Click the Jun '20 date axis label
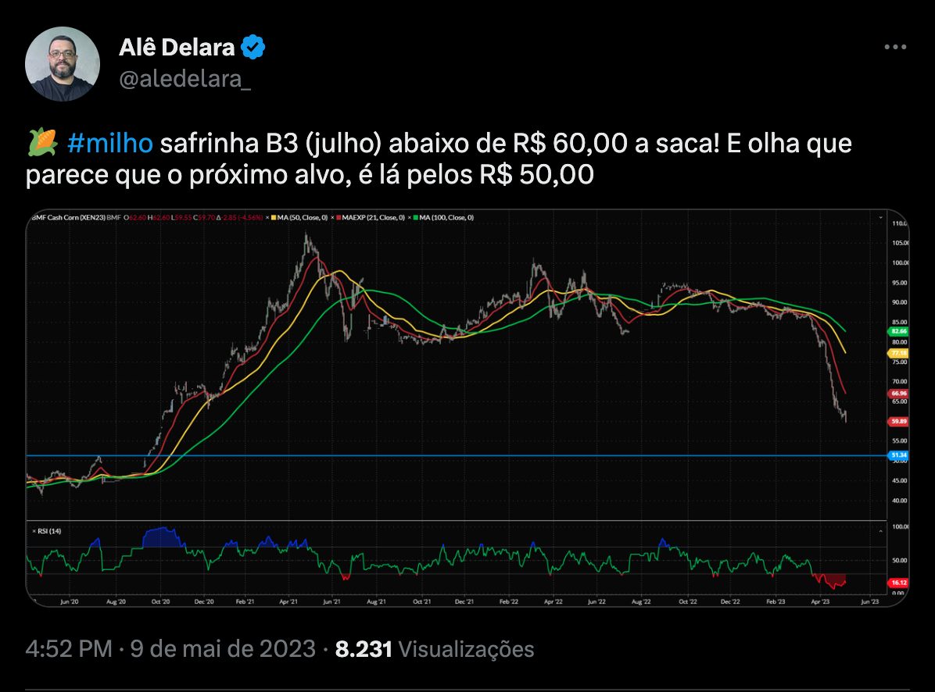Viewport: 935px width, 692px height. pyautogui.click(x=69, y=601)
